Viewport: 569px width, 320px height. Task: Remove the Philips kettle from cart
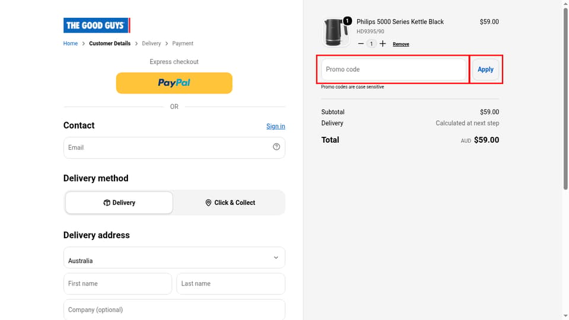tap(401, 44)
